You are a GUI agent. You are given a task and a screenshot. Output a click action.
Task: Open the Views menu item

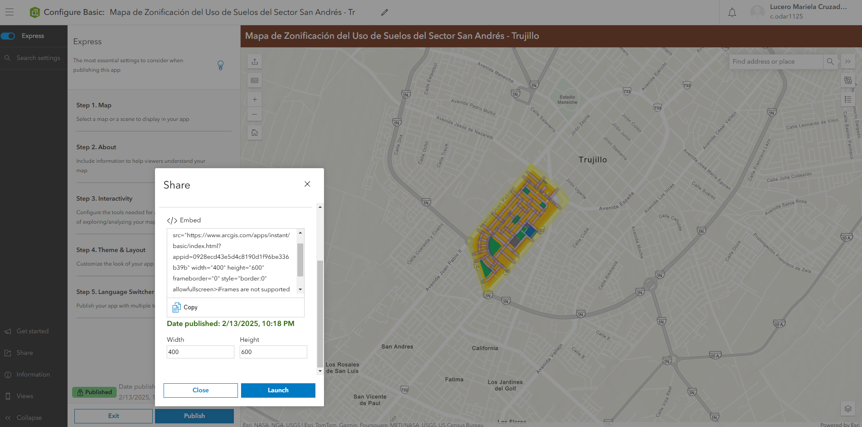coord(25,396)
